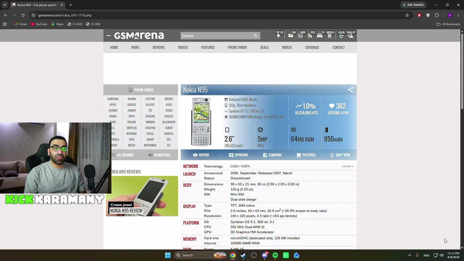464x261 pixels.
Task: Open Discord from the taskbar
Action: pyautogui.click(x=265, y=255)
